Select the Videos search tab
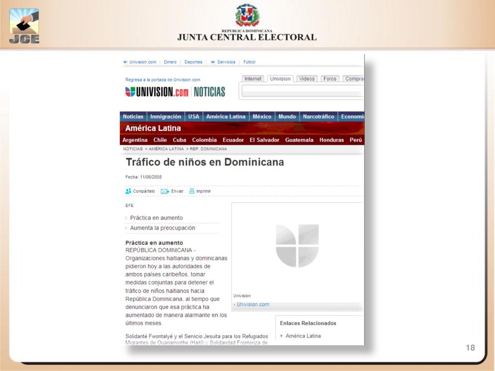The image size is (495, 371). tap(307, 79)
